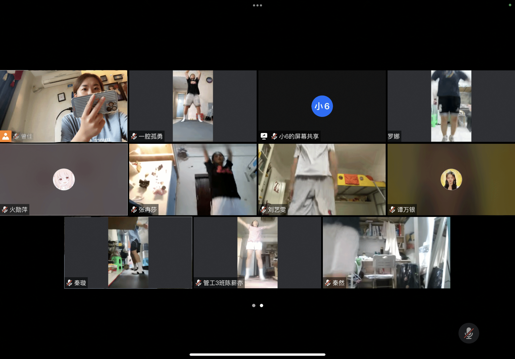The image size is (515, 359).
Task: Click the anime avatar of 火勋萍
Action: [x=64, y=179]
